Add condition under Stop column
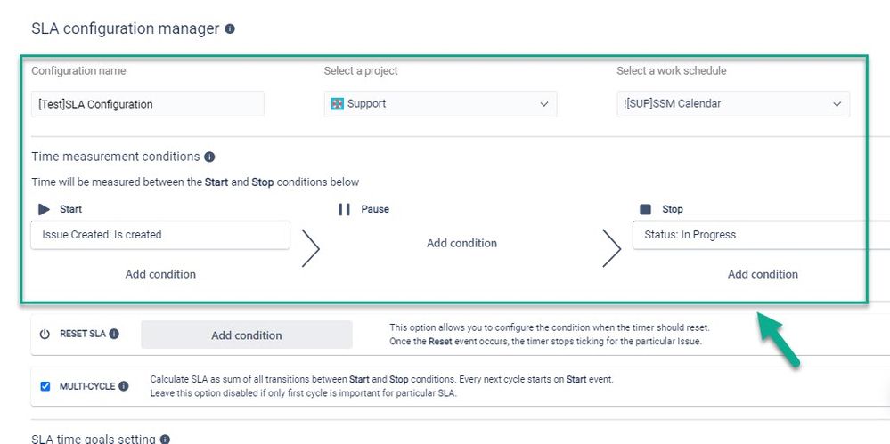The width and height of the screenshot is (890, 444). coord(763,274)
